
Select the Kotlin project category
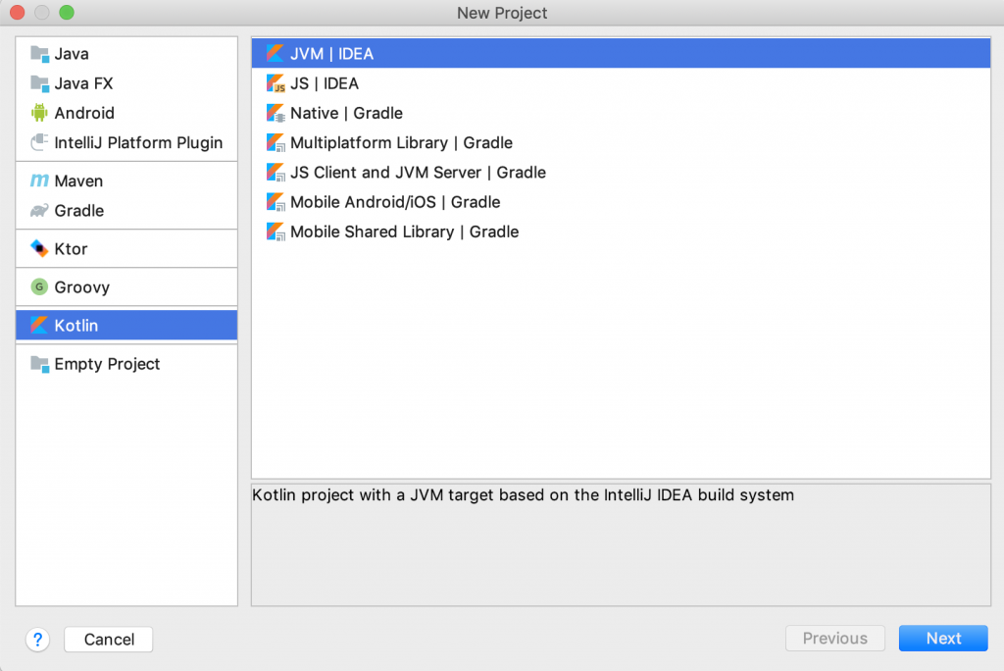(76, 326)
